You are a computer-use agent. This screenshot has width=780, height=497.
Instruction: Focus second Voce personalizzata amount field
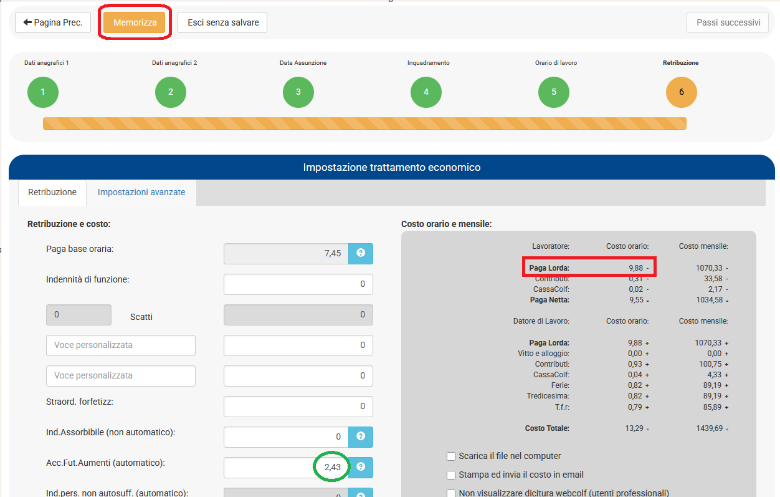pyautogui.click(x=298, y=375)
